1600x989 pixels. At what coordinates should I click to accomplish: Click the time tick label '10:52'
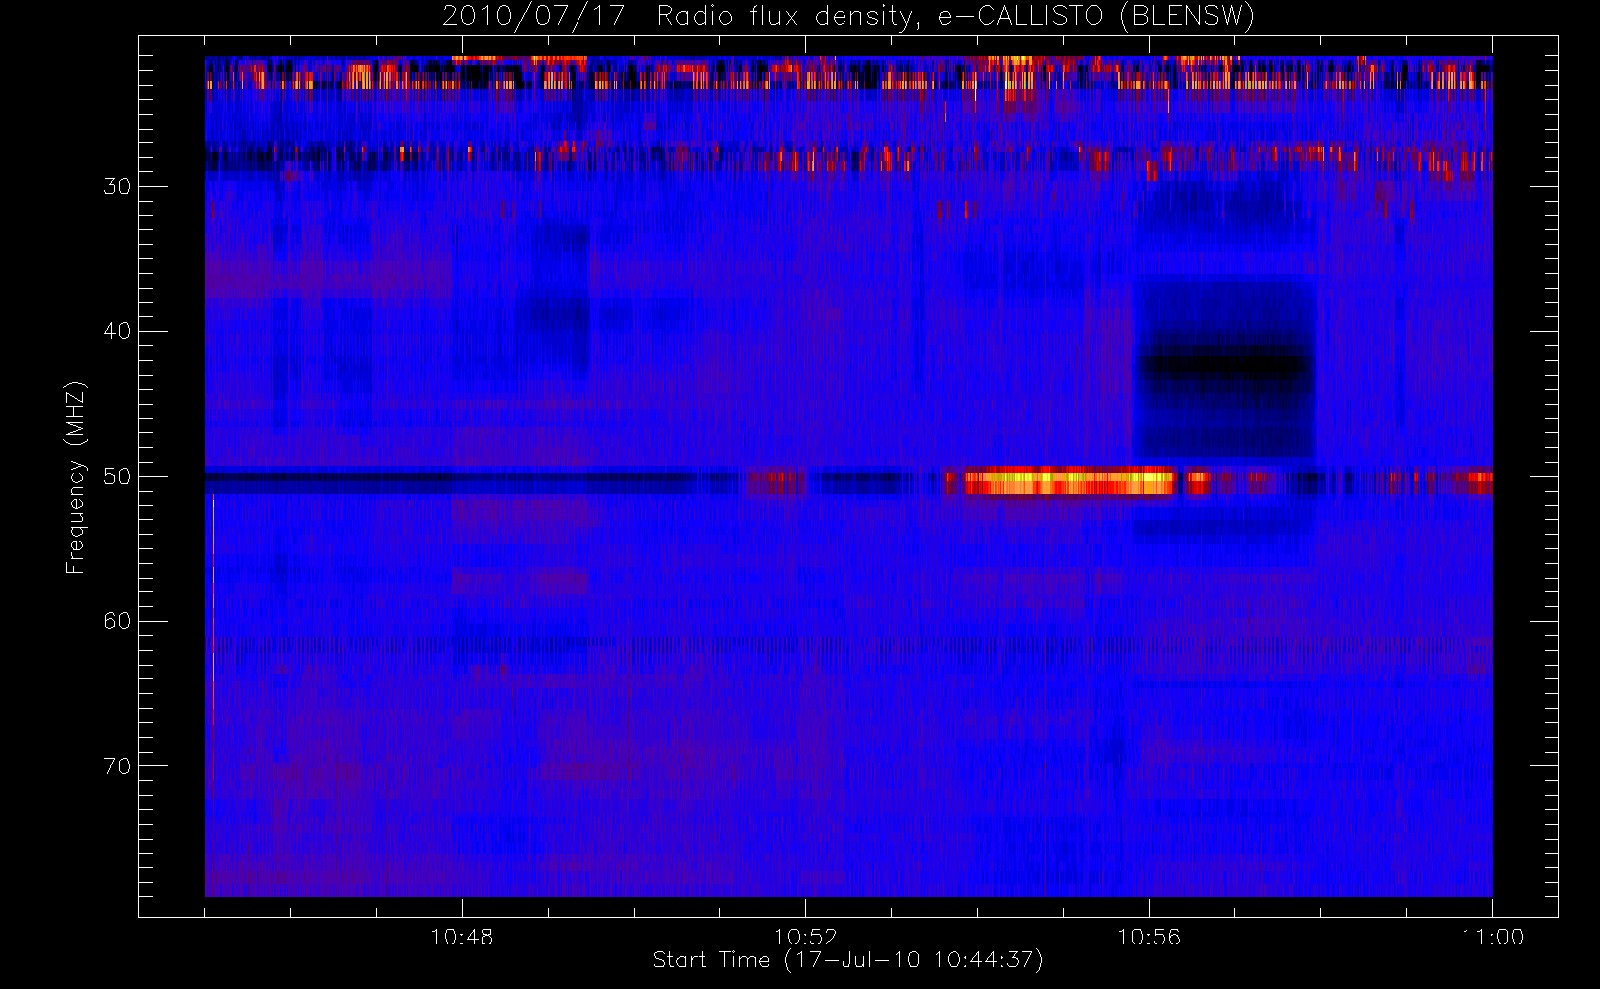pos(805,937)
